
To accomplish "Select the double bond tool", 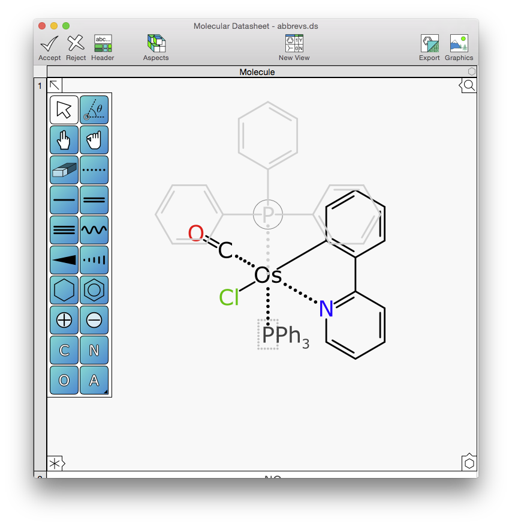I will click(x=94, y=200).
